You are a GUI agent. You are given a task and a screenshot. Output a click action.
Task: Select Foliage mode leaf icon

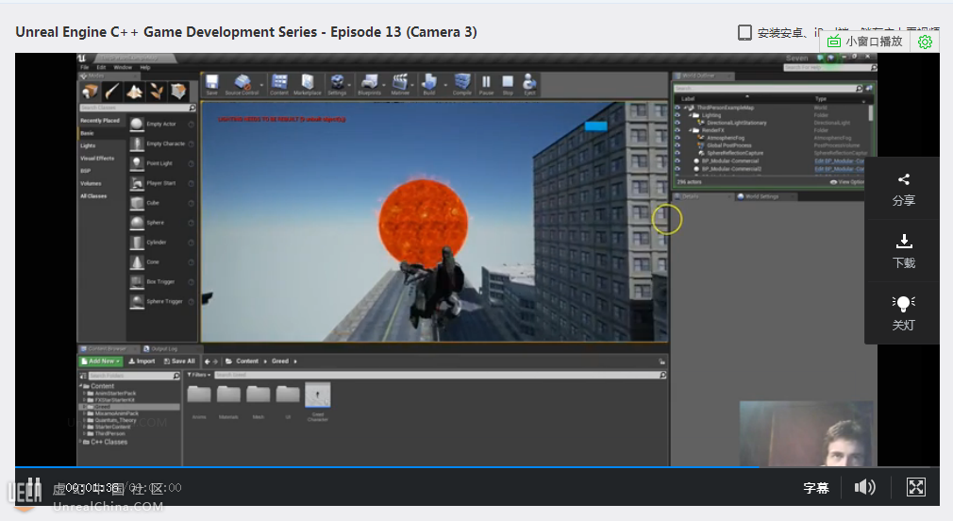(157, 92)
